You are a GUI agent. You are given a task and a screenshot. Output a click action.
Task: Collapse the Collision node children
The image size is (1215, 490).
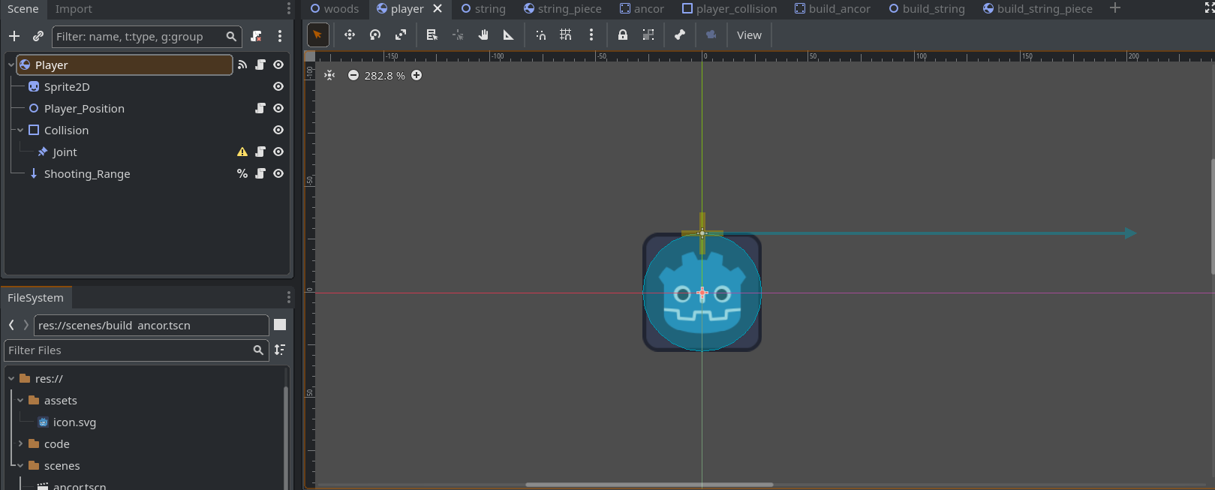click(20, 131)
